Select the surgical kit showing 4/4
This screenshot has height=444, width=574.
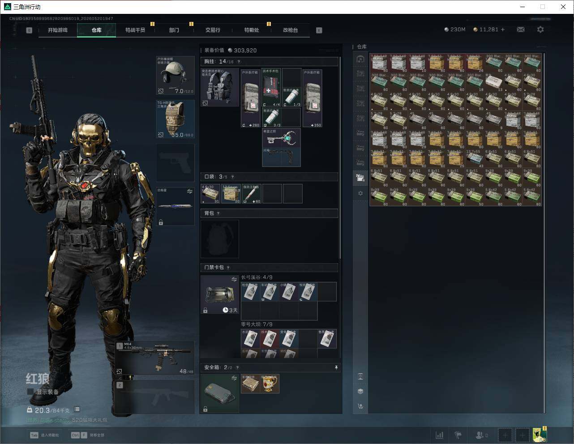pyautogui.click(x=271, y=88)
